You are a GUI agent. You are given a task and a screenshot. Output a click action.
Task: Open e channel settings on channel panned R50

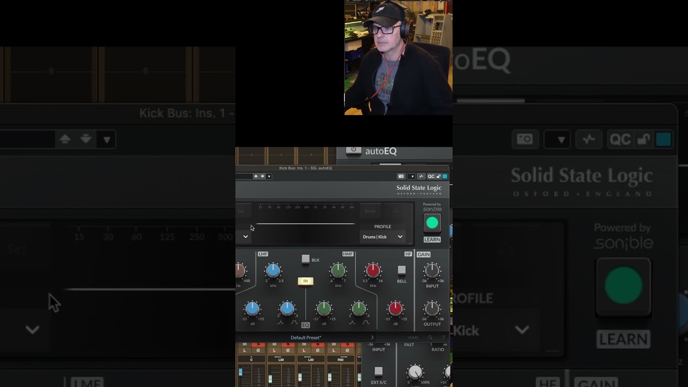coord(348,350)
